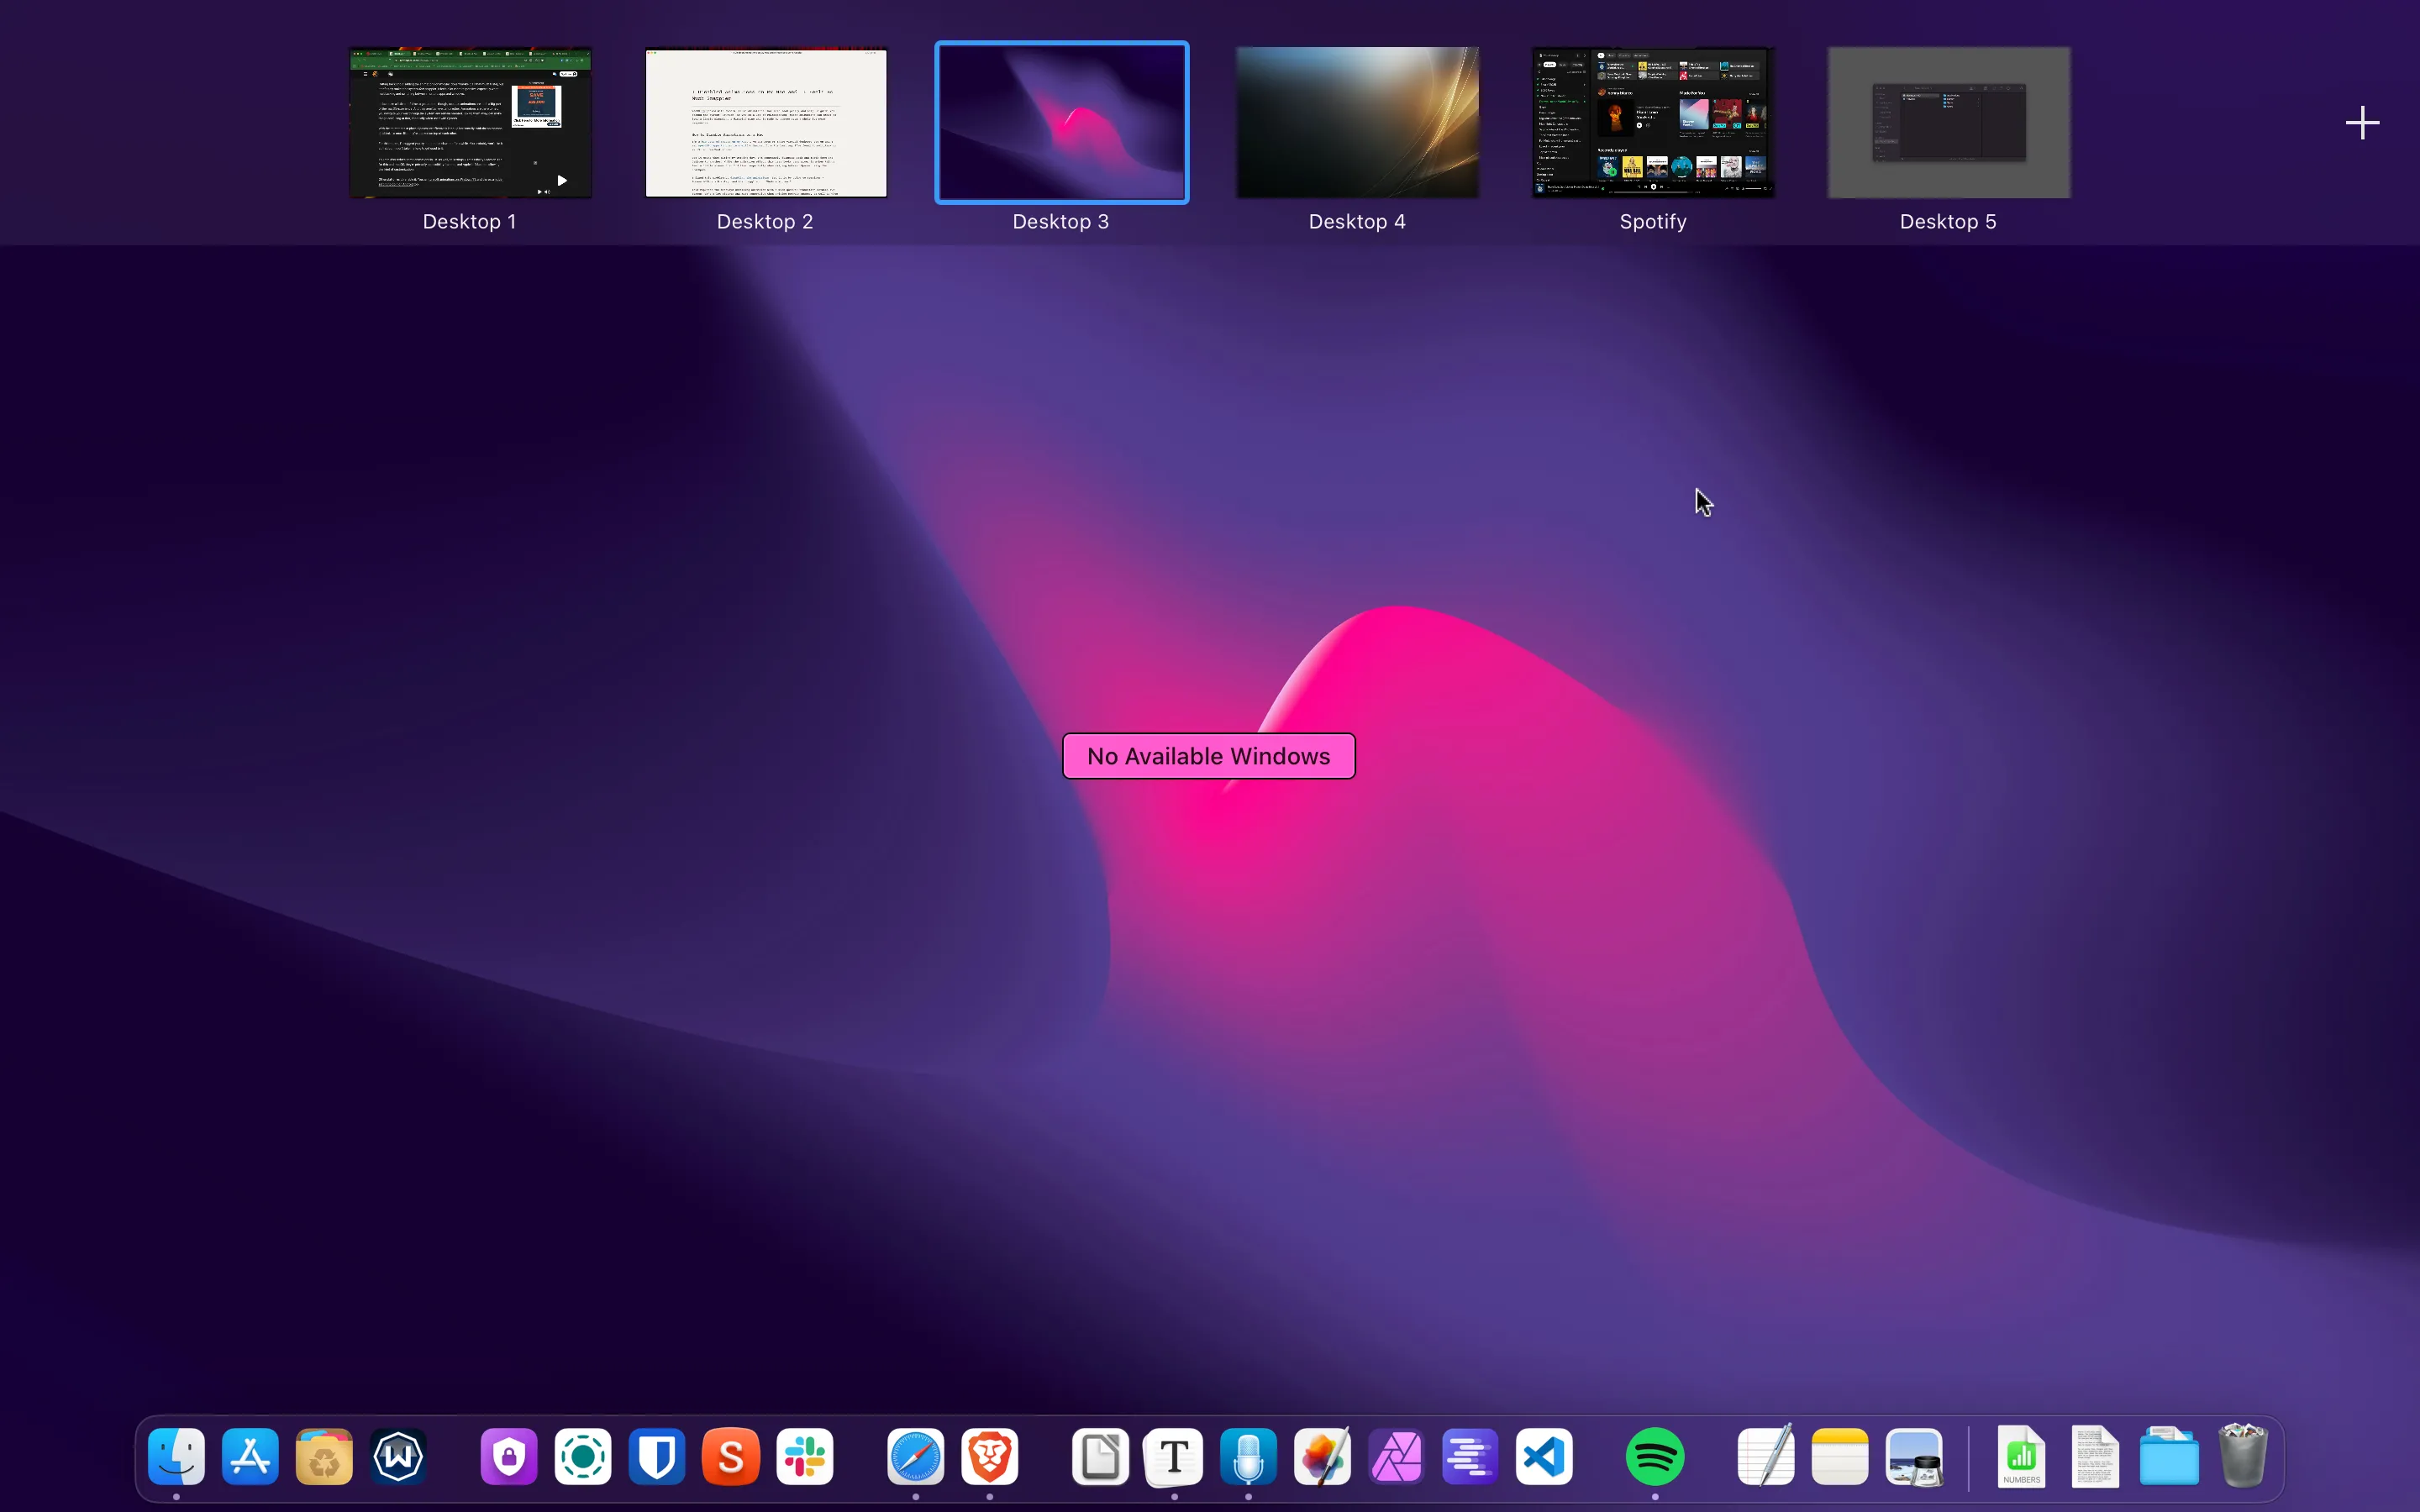Viewport: 2420px width, 1512px height.
Task: Launch the App Store
Action: [250, 1457]
